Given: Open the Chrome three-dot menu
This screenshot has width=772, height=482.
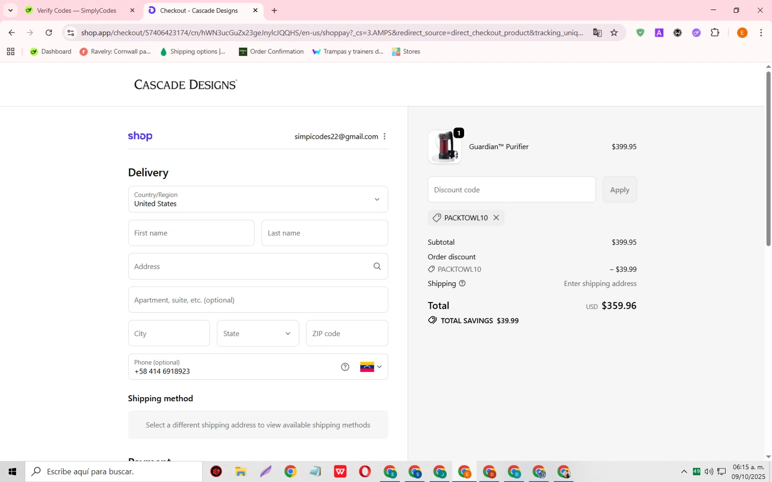Looking at the screenshot, I should pyautogui.click(x=761, y=32).
